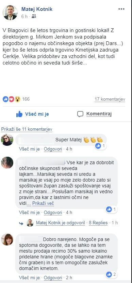Click Odgovori under the Dobro narejeno comment
Viewport: 132px width, 283px height.
point(53,278)
